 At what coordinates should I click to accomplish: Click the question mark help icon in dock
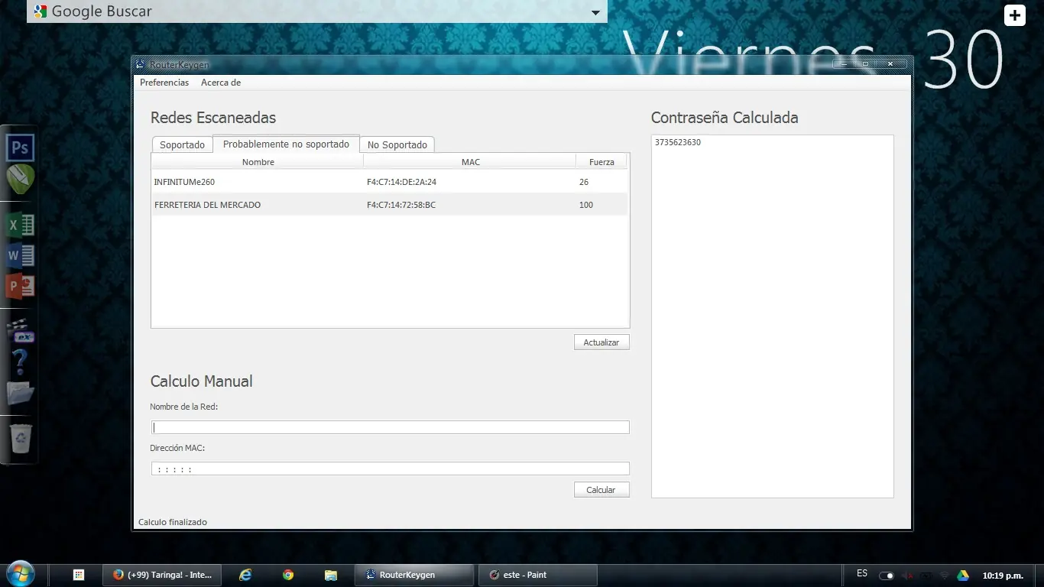tap(19, 360)
